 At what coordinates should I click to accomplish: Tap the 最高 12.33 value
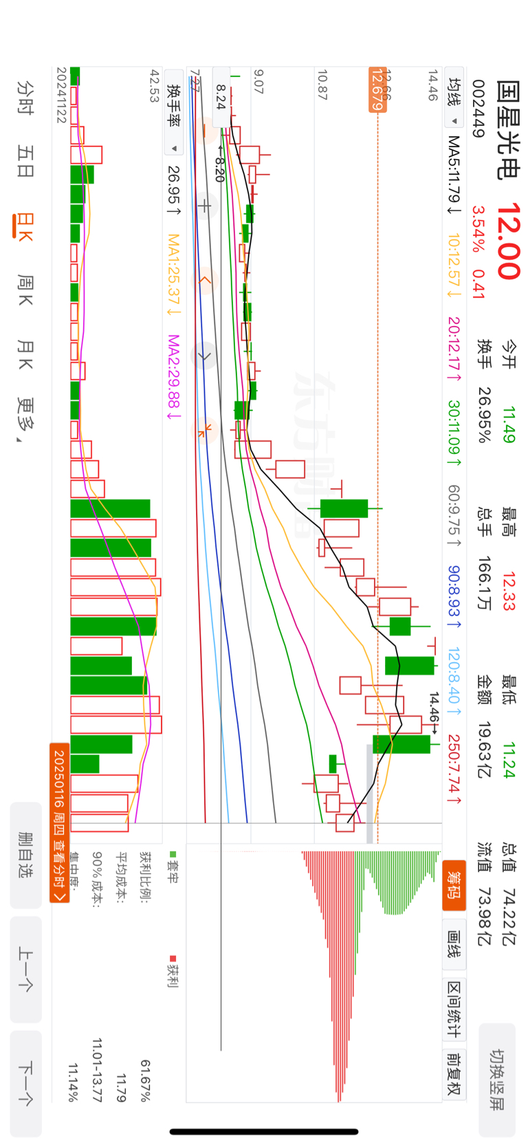point(508,591)
